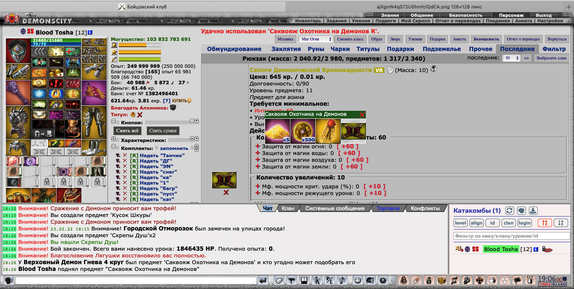
Task: Click red X under boots thumbnail
Action: pos(226,193)
